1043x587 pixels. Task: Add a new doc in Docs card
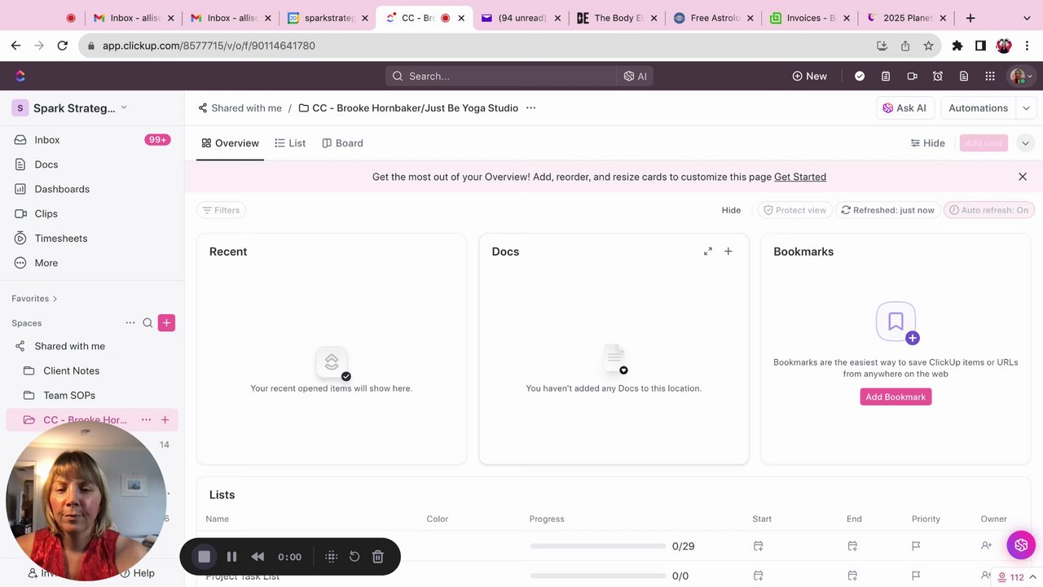[728, 252]
